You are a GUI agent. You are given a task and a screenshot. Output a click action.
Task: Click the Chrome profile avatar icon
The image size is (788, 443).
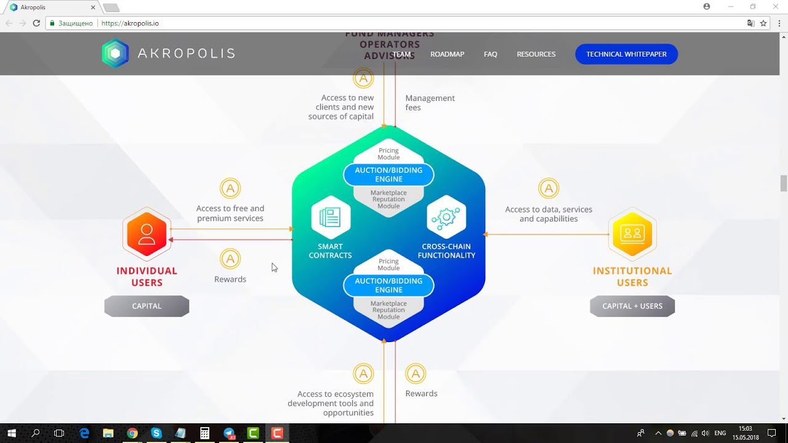click(707, 7)
